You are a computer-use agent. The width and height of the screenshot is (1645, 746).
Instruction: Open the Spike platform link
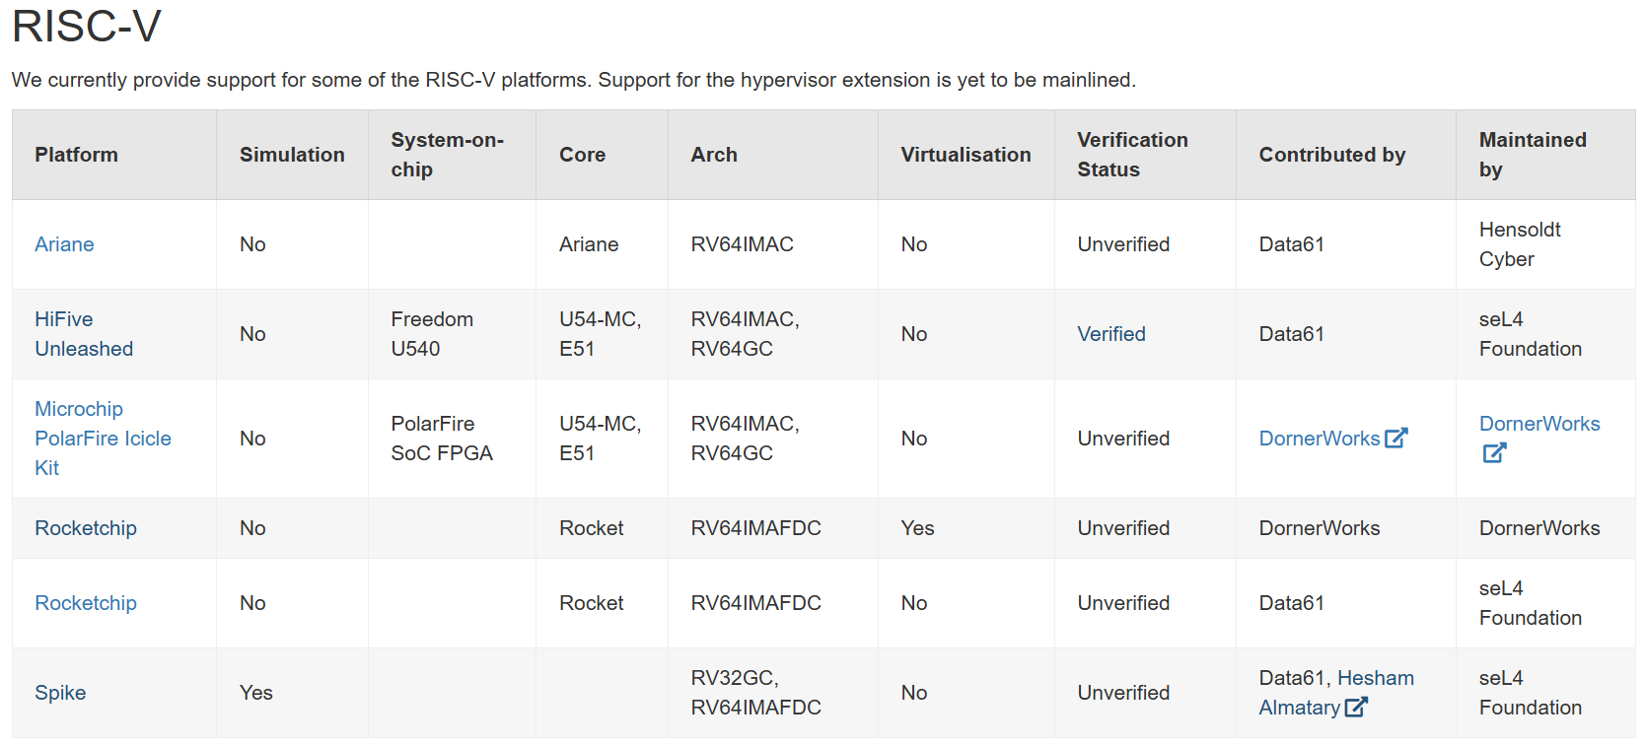click(60, 693)
